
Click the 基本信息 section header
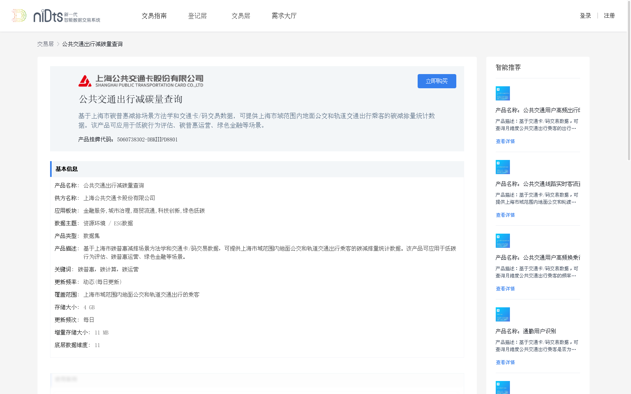tap(257, 169)
